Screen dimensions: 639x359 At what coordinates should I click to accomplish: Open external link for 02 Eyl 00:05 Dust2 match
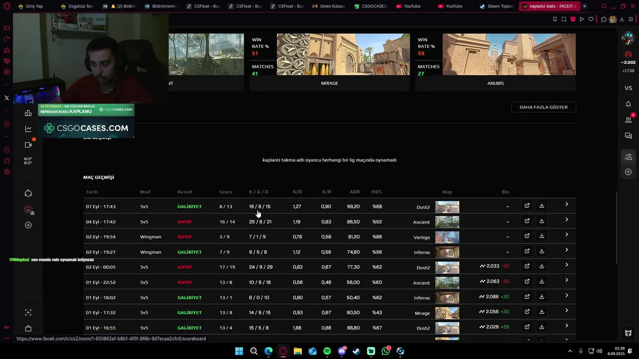click(x=527, y=266)
